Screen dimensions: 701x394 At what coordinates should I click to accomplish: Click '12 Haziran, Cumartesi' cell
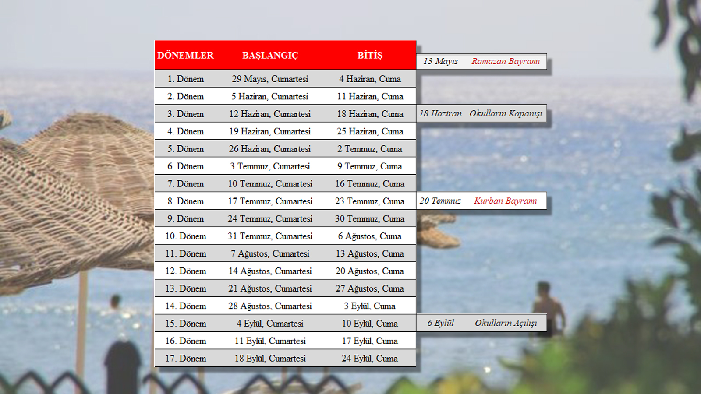270,114
